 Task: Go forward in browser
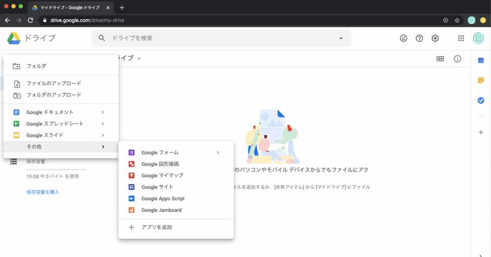click(19, 20)
